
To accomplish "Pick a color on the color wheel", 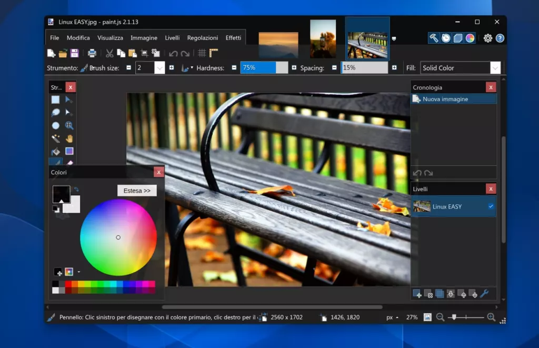I will [x=118, y=237].
